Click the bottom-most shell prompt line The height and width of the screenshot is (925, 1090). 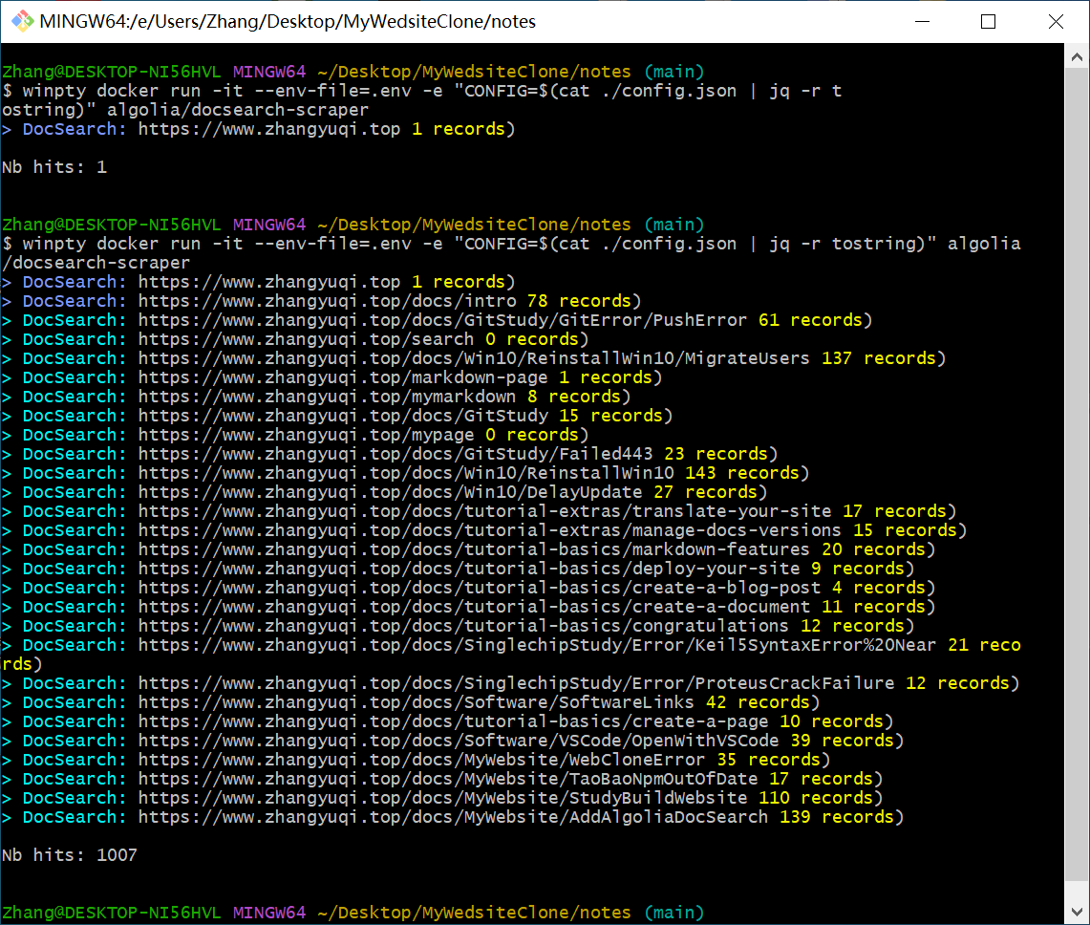[x=353, y=913]
